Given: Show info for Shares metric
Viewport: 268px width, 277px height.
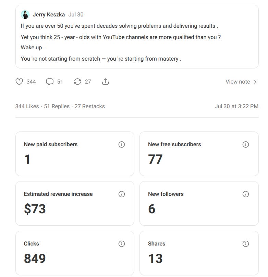Looking at the screenshot, I should tap(245, 244).
